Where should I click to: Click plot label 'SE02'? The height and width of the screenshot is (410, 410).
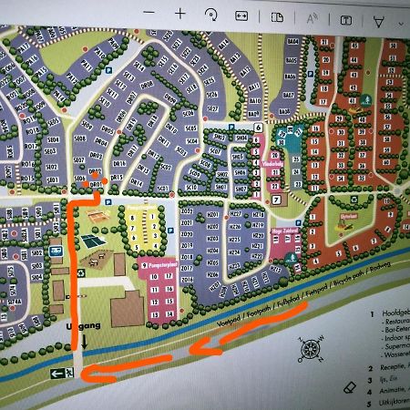pos(51,167)
